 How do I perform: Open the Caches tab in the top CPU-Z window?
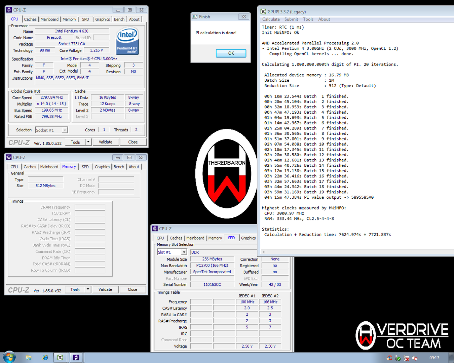point(30,19)
